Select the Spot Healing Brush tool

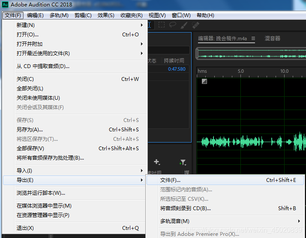[x=195, y=25]
